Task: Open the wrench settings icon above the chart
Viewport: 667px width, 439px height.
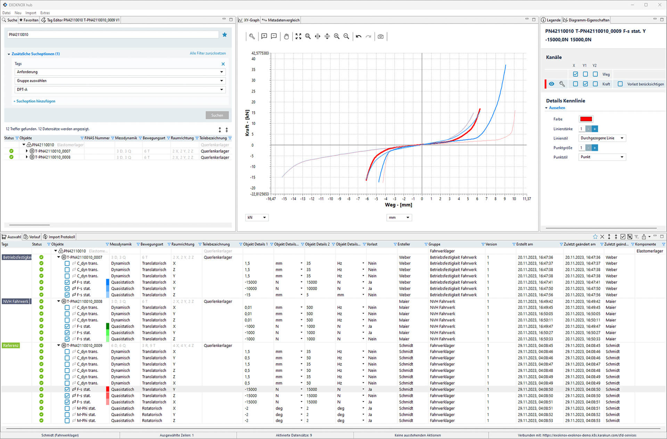Action: [x=252, y=36]
